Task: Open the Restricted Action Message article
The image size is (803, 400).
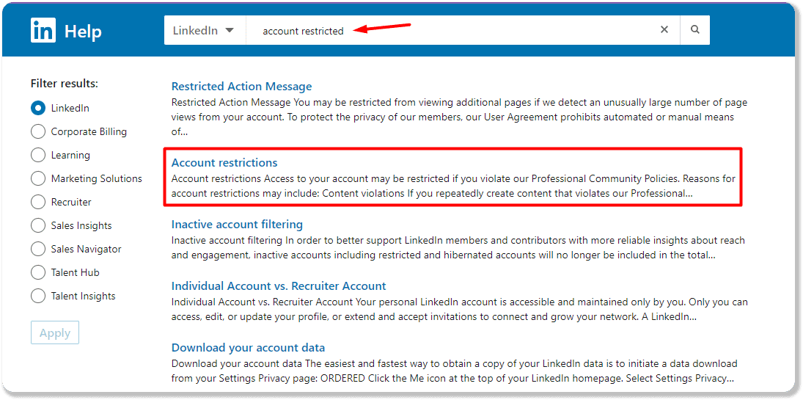Action: (x=241, y=87)
